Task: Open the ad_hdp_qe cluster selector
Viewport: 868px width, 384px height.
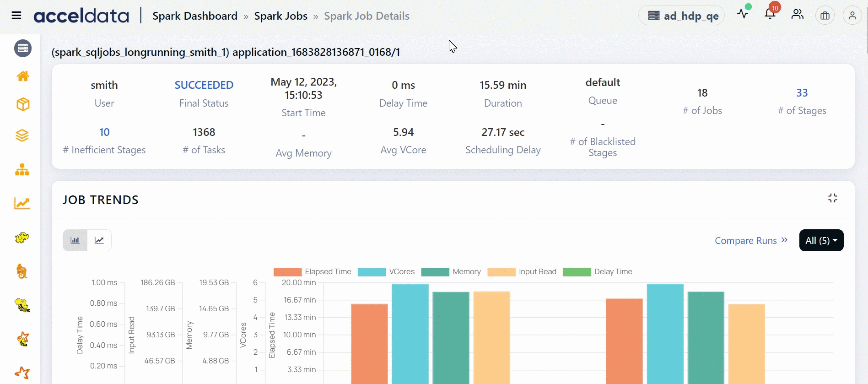Action: pos(682,16)
